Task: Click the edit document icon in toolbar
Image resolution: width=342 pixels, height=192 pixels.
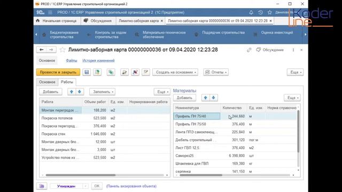Action: pos(125,72)
